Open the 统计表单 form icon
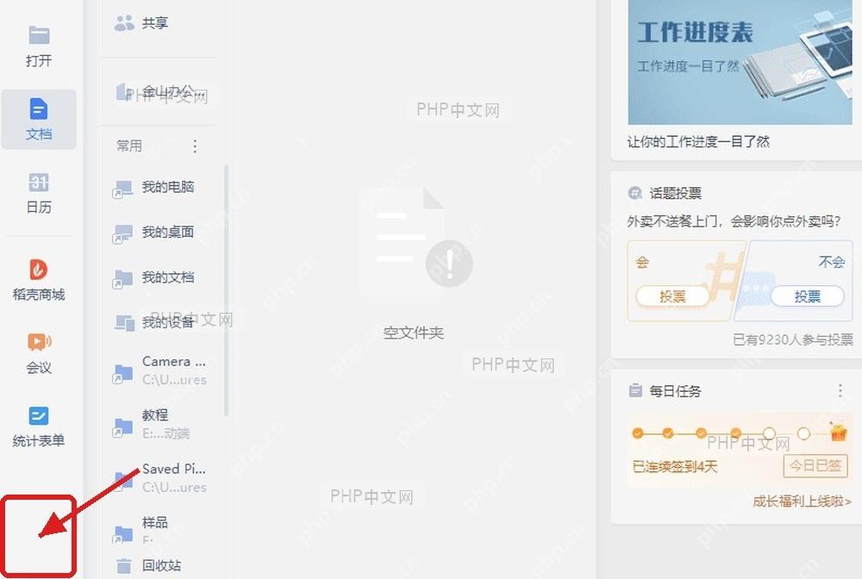Viewport: 862px width, 579px height. pyautogui.click(x=39, y=416)
